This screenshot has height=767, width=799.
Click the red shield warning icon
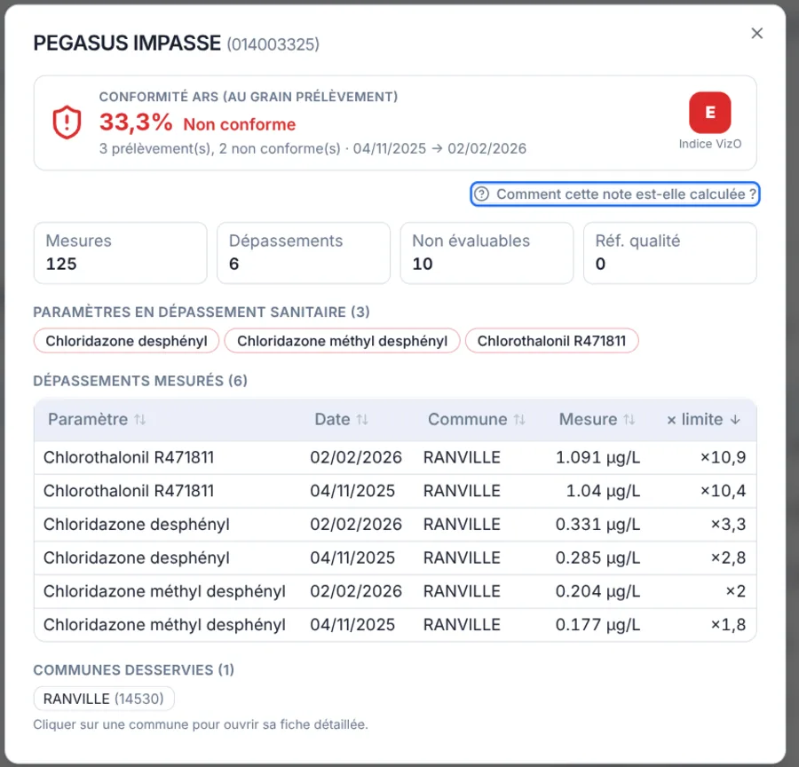[x=67, y=123]
